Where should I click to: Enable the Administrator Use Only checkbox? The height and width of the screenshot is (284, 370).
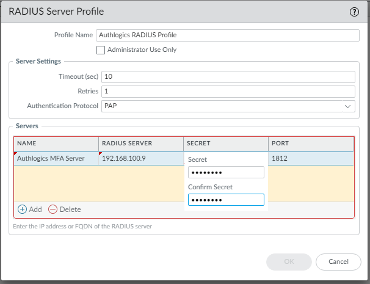(x=101, y=50)
